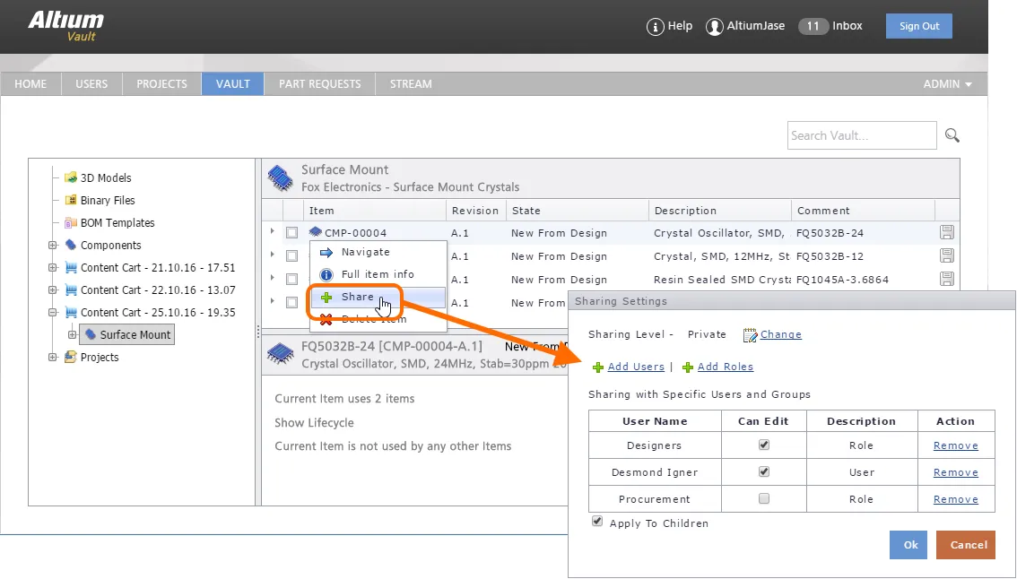This screenshot has width=1017, height=579.
Task: Click the save icon for FQ5032B-24 row
Action: pos(947,232)
